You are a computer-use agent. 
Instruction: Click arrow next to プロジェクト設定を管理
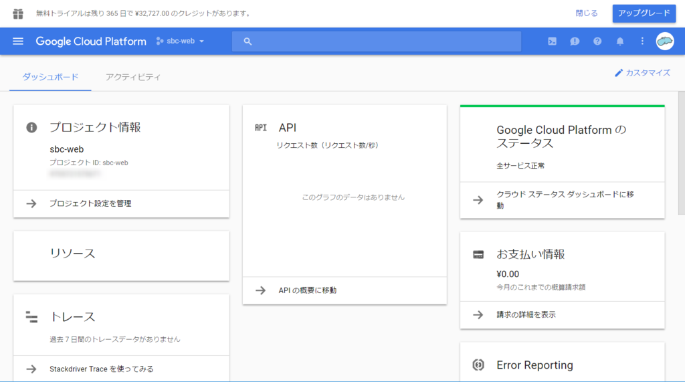click(x=31, y=203)
